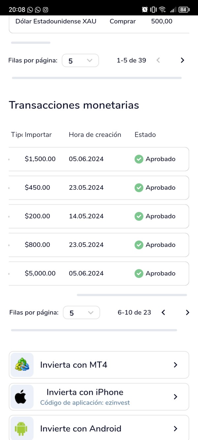Open the Invierta con iPhone option

click(99, 396)
